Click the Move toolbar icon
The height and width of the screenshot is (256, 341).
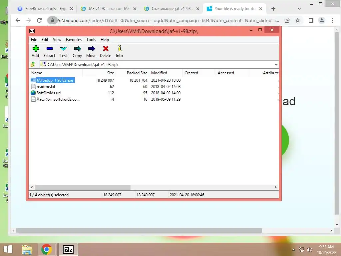[92, 49]
